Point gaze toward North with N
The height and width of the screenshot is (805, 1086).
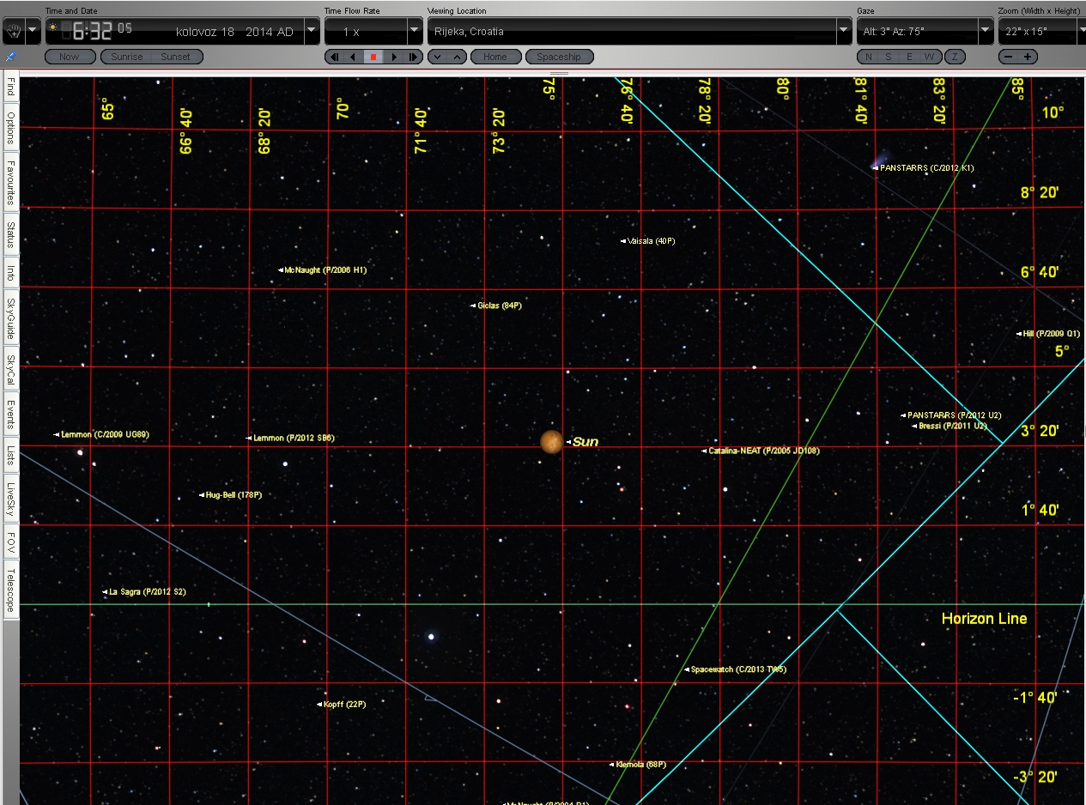868,57
